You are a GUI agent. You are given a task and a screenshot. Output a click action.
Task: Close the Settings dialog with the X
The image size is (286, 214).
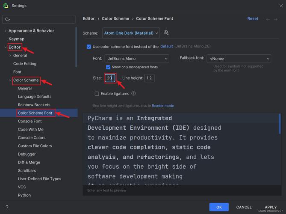(281, 6)
